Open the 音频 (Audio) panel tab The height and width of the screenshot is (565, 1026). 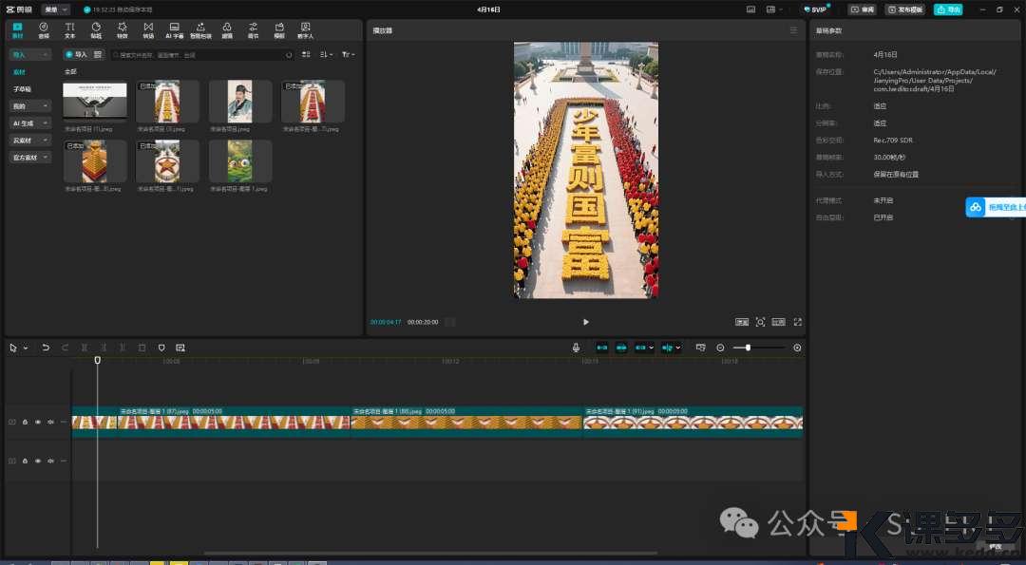(44, 29)
